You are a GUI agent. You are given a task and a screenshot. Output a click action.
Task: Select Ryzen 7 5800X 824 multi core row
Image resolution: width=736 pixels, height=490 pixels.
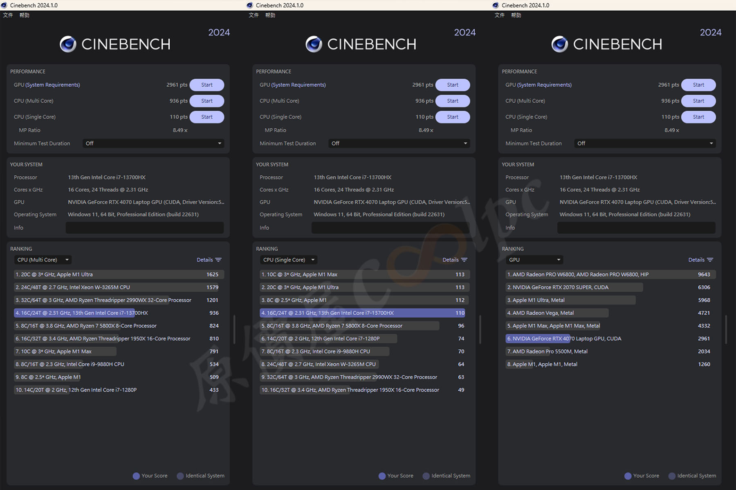[119, 326]
